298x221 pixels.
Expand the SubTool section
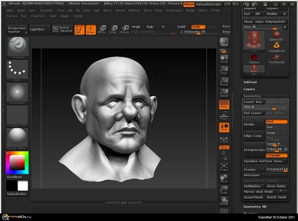click(250, 82)
